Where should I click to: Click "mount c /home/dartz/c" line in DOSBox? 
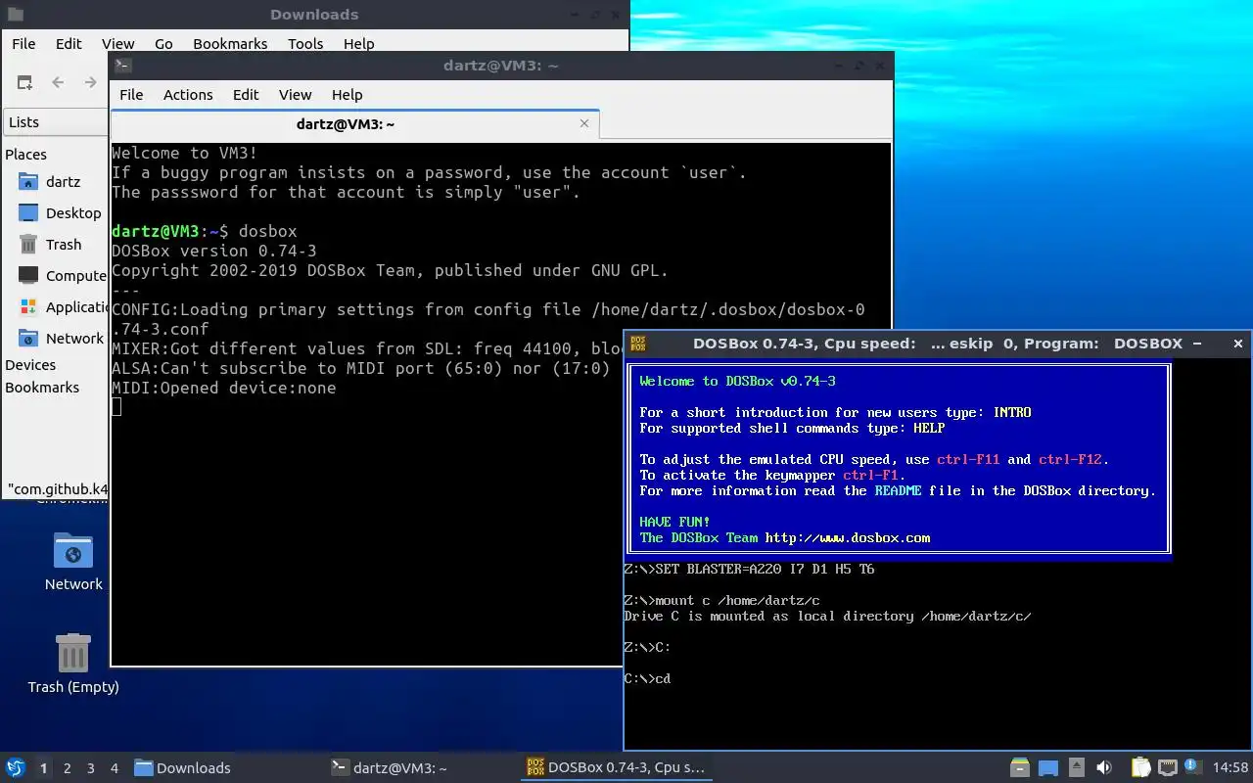721,600
